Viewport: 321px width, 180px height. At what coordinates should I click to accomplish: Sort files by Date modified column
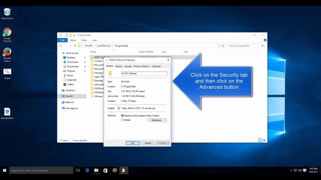146,52
